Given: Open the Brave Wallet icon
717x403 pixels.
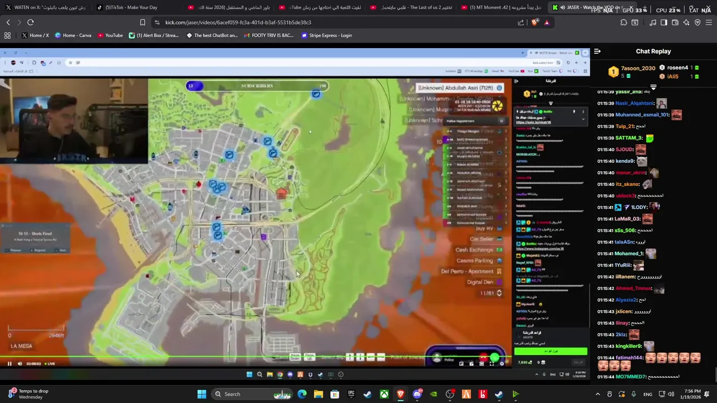Looking at the screenshot, I should pos(675,22).
